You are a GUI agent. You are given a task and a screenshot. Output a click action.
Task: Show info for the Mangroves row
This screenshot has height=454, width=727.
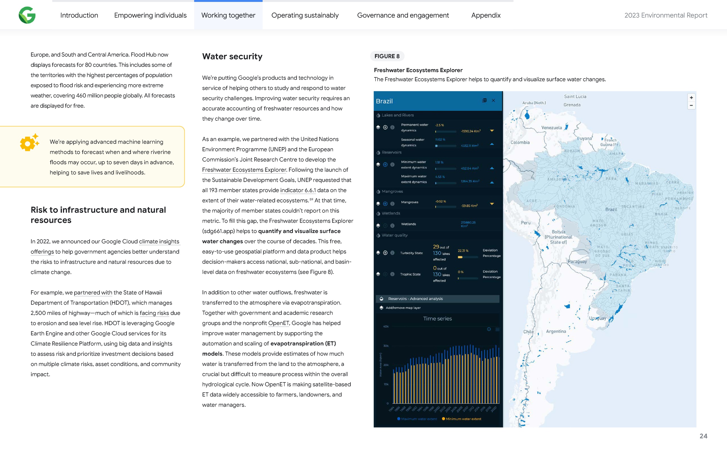(392, 204)
